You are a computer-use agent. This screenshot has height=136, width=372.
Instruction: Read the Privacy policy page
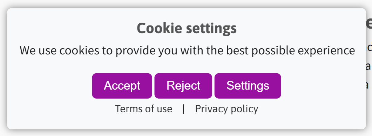pos(226,109)
